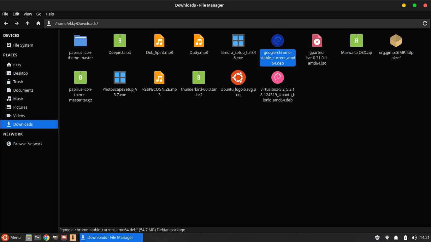Screen dimensions: 431x242
Task: Go to parent folder with up arrow
Action: [27, 23]
